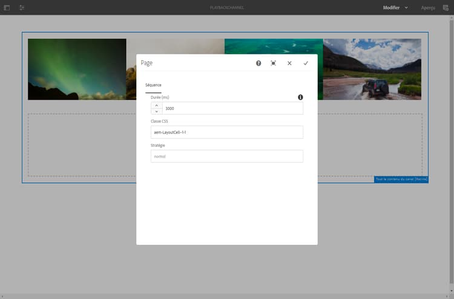Click the Classe CSS input field
The image size is (454, 299).
click(x=227, y=132)
